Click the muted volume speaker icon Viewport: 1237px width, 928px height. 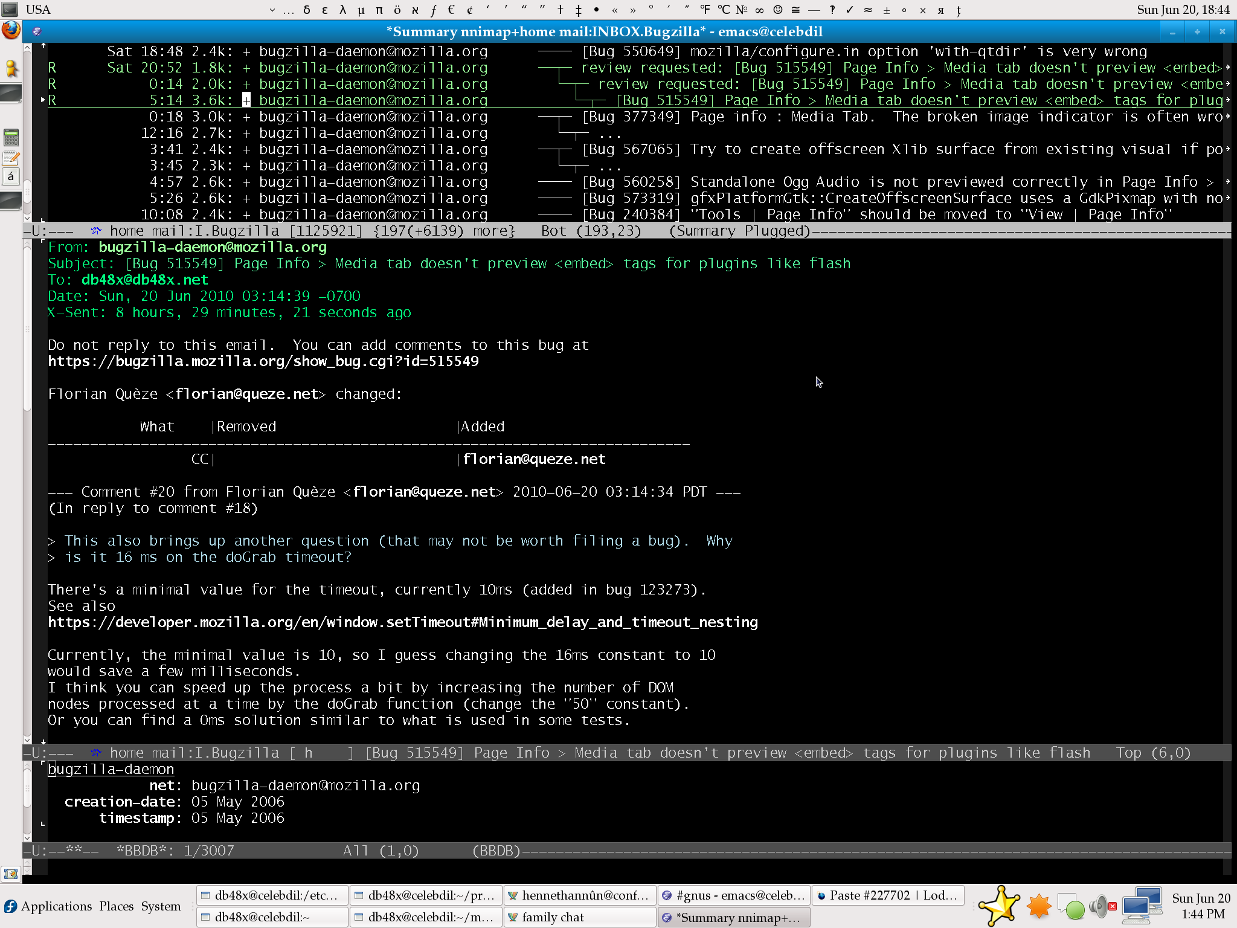[x=1103, y=906]
